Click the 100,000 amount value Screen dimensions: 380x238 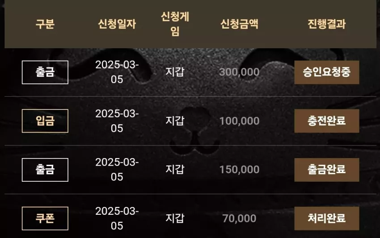coord(240,121)
